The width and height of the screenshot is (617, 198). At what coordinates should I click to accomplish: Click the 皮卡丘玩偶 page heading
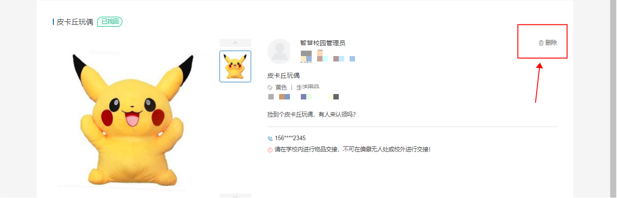(x=75, y=22)
